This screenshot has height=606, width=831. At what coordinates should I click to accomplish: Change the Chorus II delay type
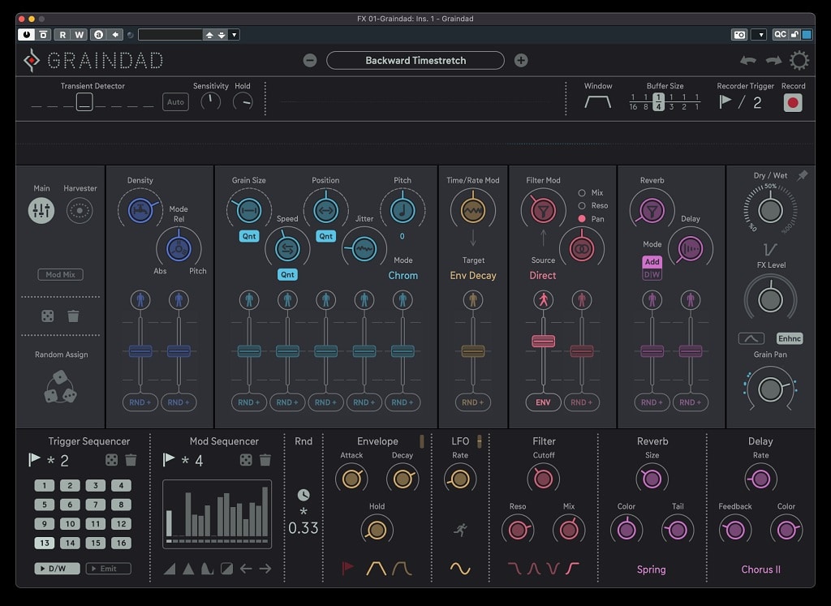[x=760, y=569]
